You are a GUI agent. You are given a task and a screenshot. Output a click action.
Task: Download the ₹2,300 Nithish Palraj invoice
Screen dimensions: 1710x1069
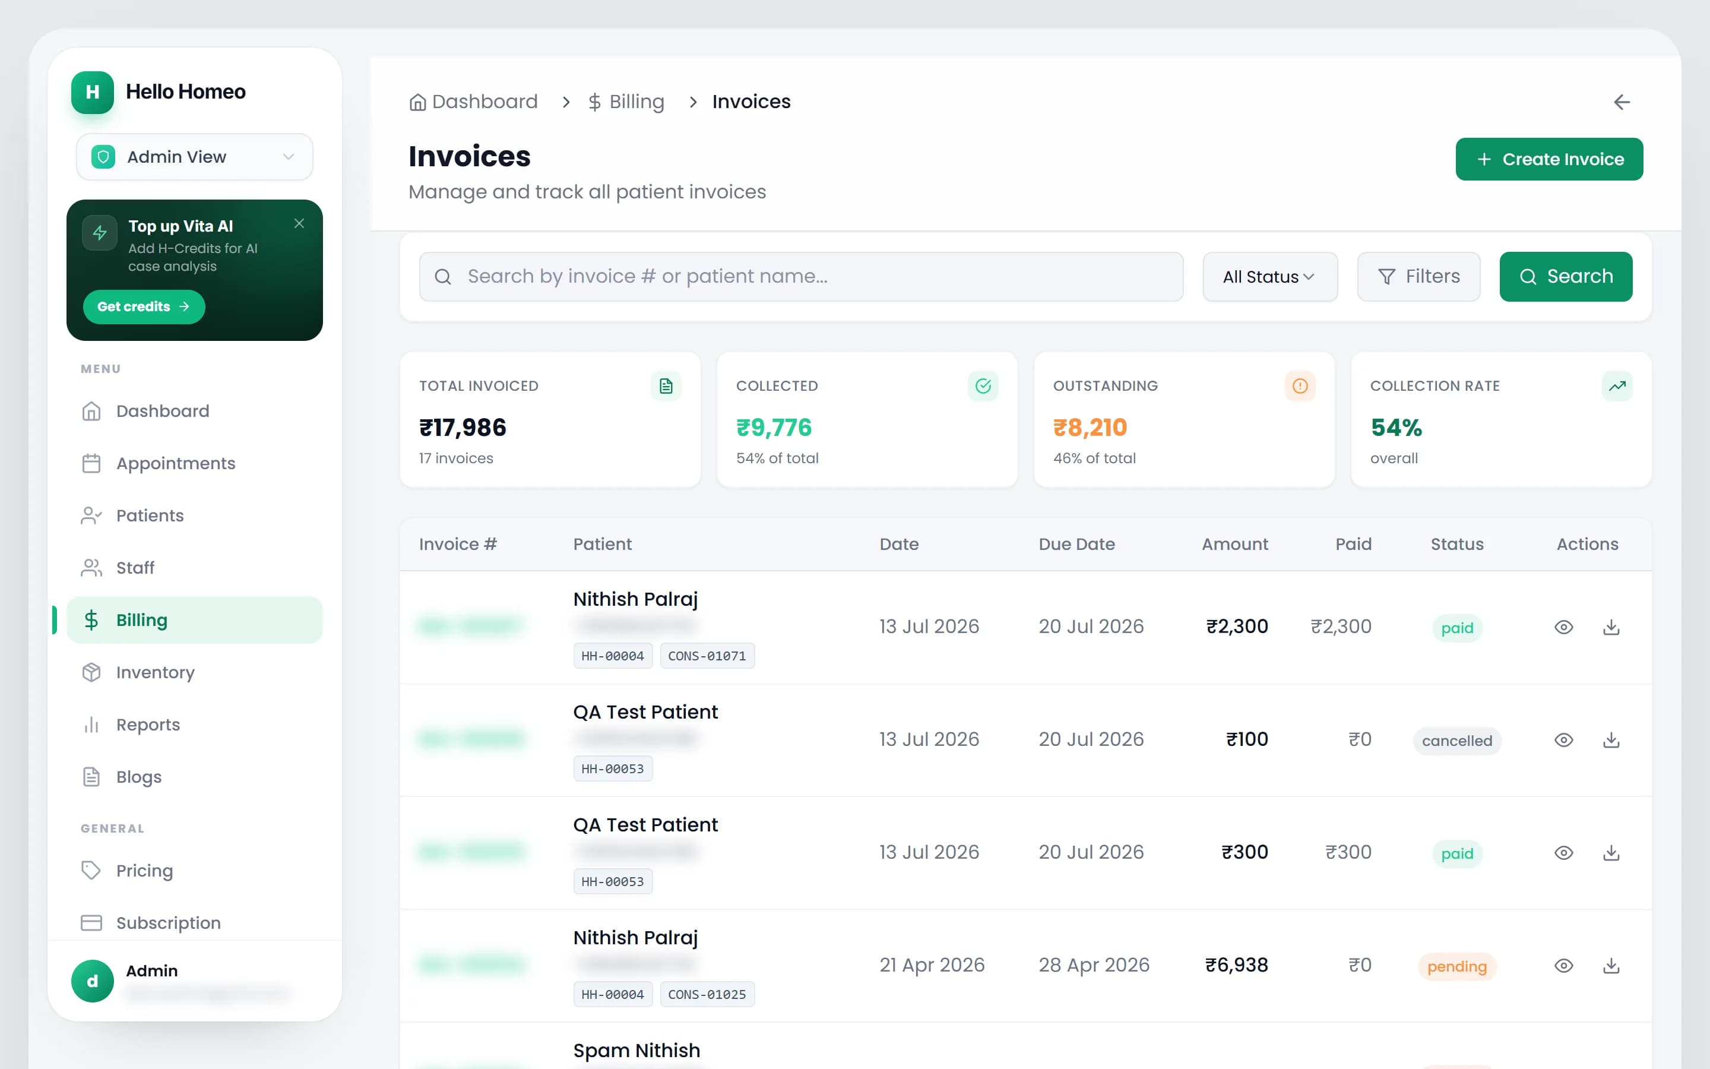pos(1611,627)
